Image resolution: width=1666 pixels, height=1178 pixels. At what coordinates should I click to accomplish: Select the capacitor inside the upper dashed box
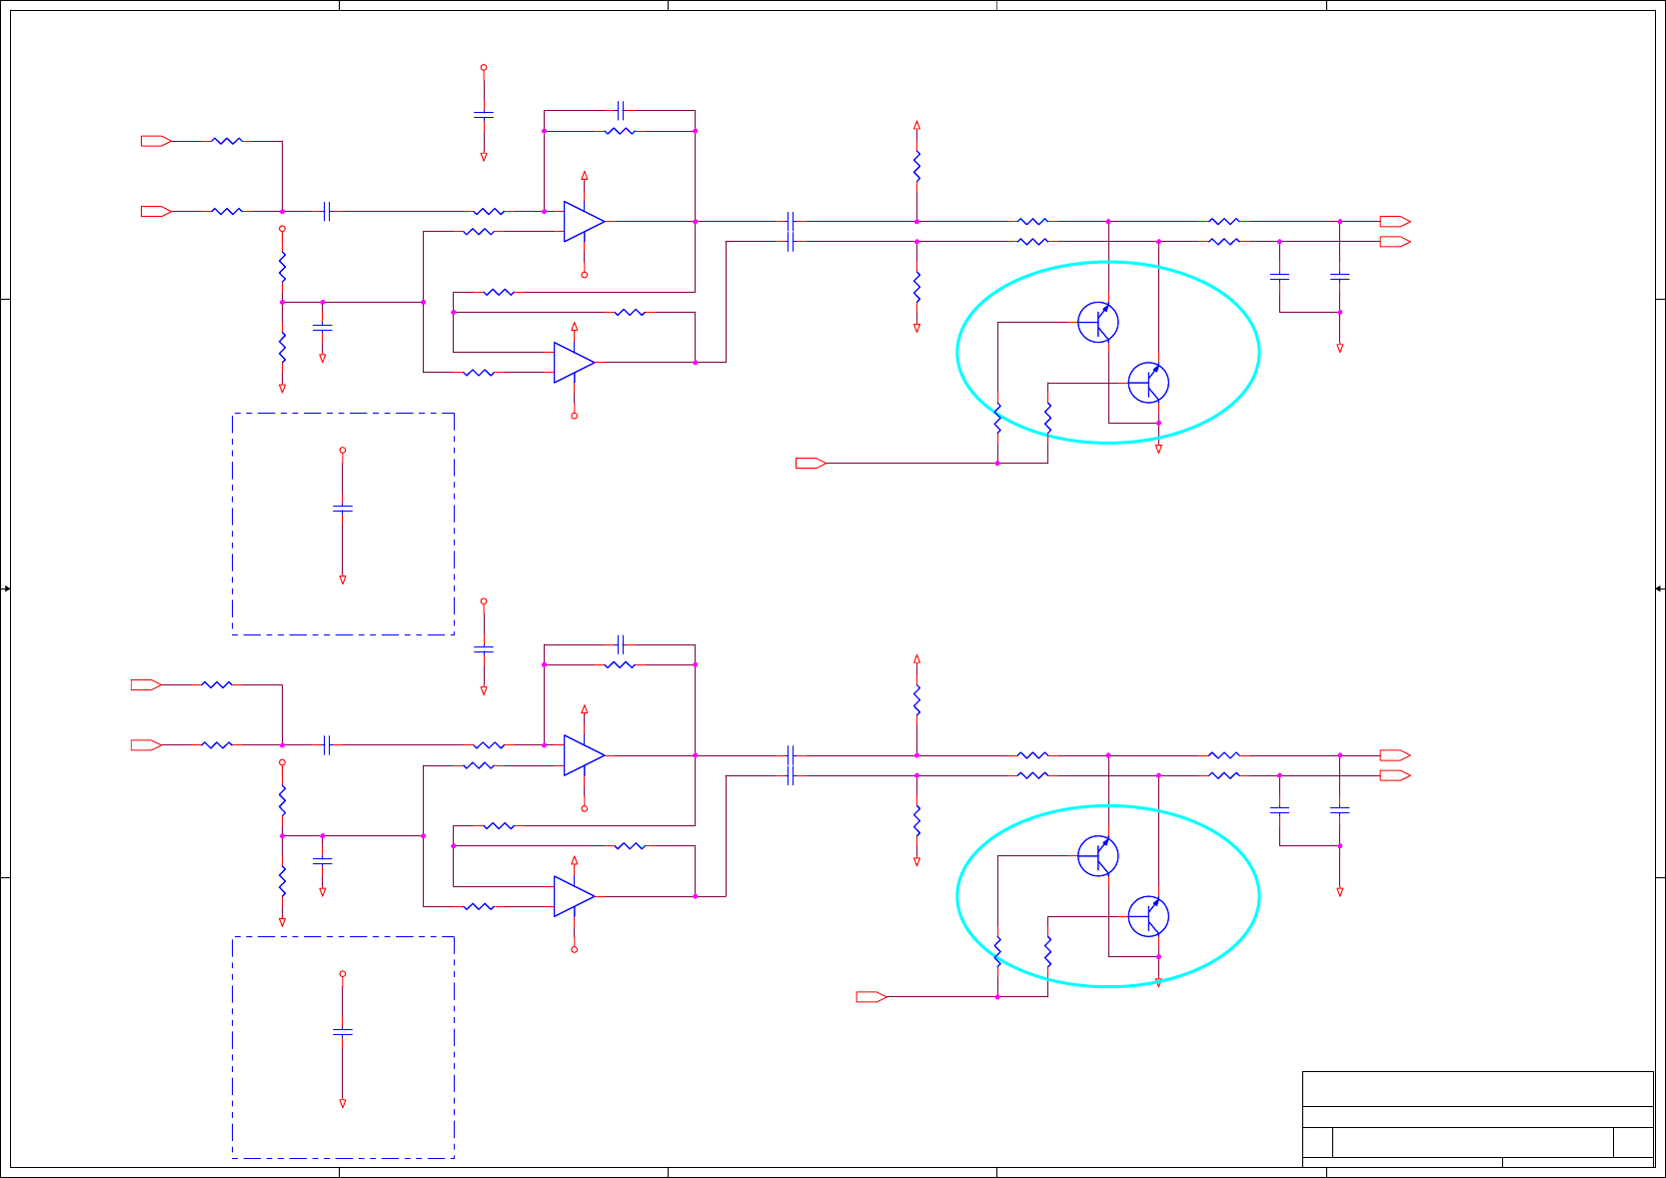342,509
